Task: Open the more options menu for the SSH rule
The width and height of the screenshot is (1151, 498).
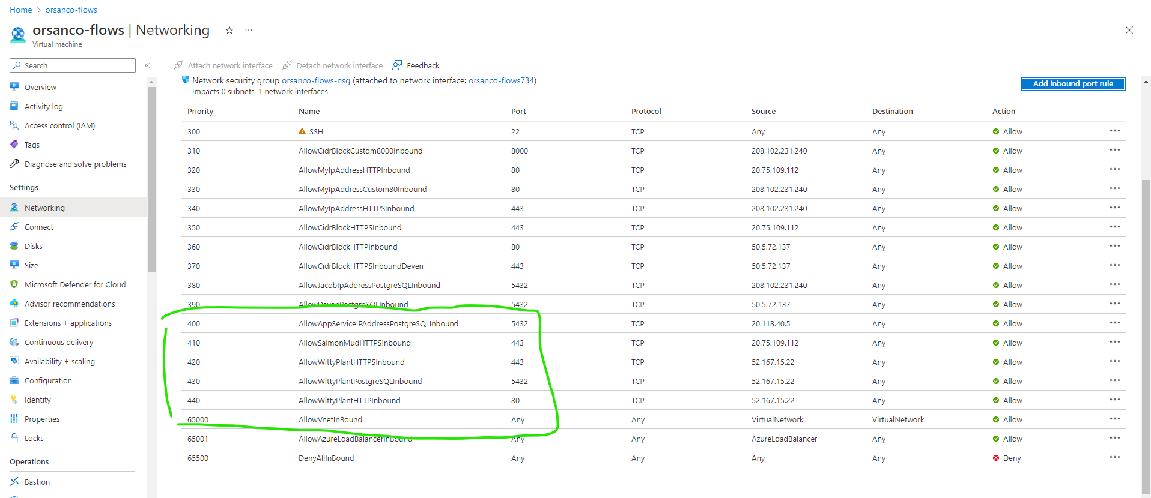Action: click(x=1115, y=131)
